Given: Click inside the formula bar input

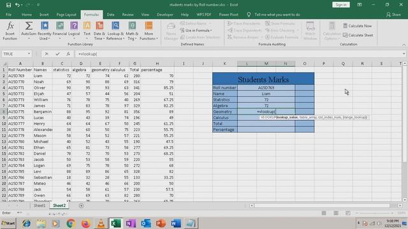Looking at the screenshot, I should point(238,53).
